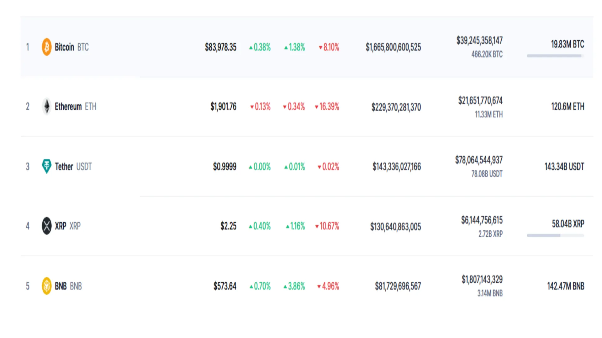Click Ethereum 24h volume $21,651,770,674

coord(480,100)
